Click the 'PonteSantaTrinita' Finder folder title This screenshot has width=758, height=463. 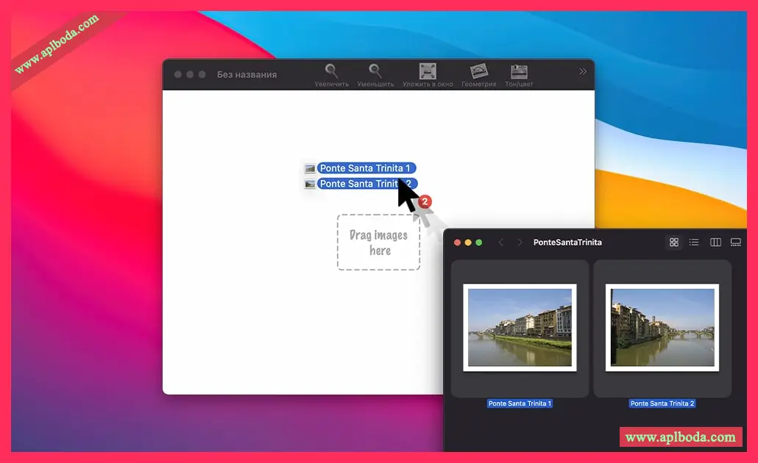point(567,243)
